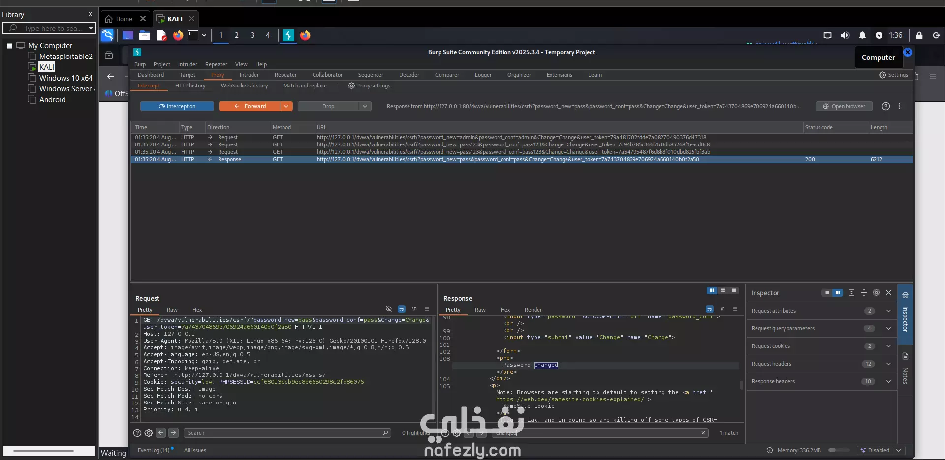
Task: Toggle the Intercept on button
Action: coord(177,106)
